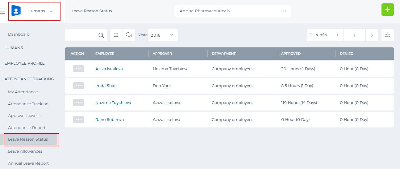Click the page number field
This screenshot has width=400, height=169.
355,35
